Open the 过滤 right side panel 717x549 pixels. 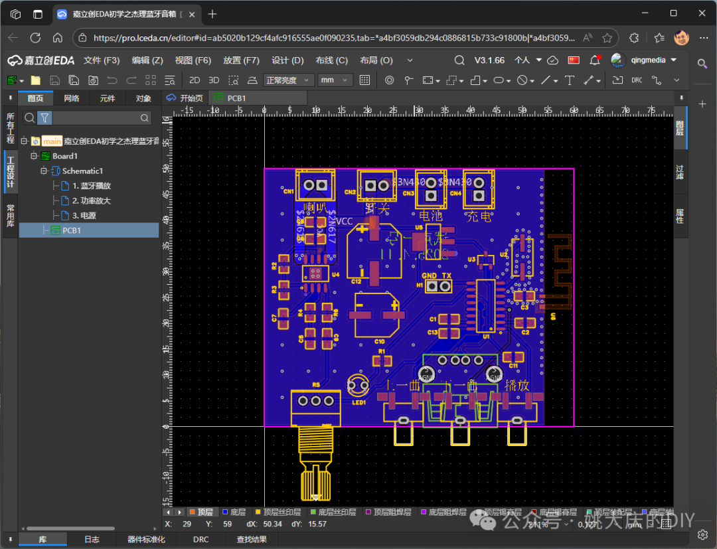click(x=680, y=173)
